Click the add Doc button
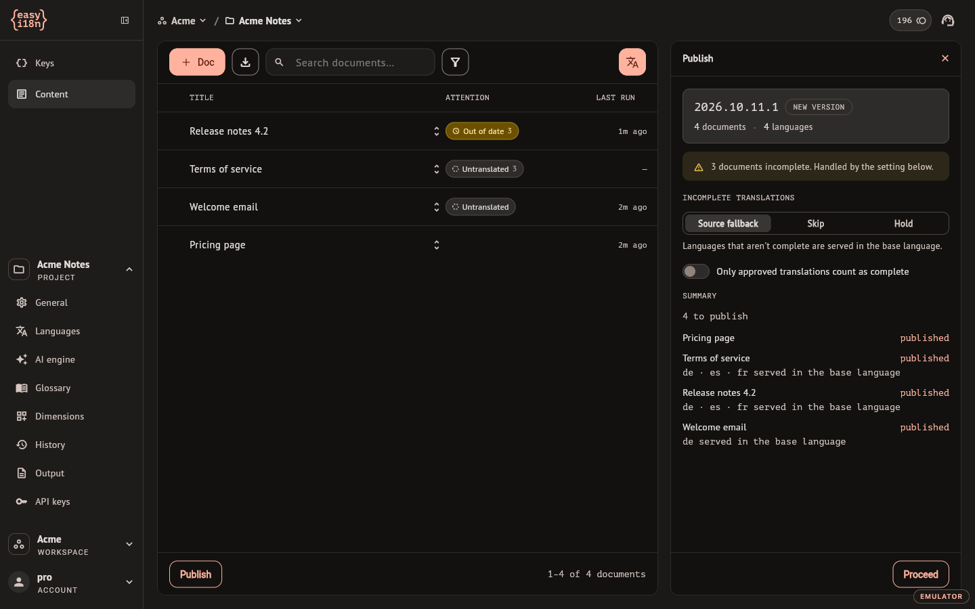This screenshot has height=609, width=975. [x=197, y=62]
